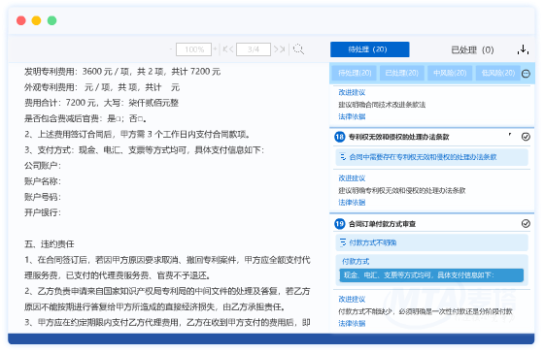Viewport: 544px width, 353px height.
Task: Filter by the 低风险(20) chip
Action: click(x=497, y=73)
